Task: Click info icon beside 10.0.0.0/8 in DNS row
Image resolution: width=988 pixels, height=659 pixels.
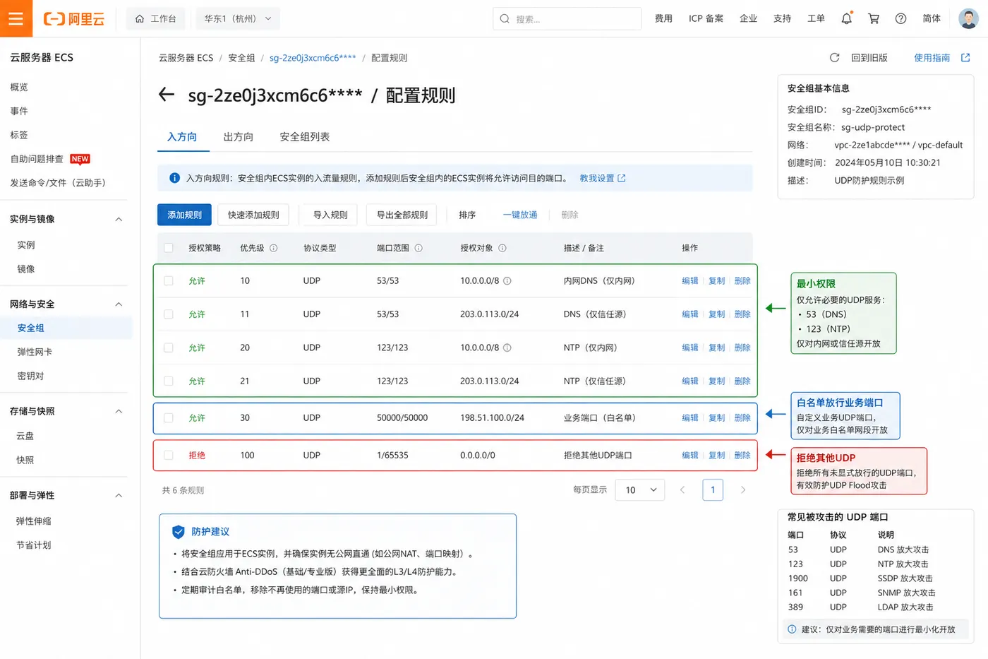Action: pos(507,281)
